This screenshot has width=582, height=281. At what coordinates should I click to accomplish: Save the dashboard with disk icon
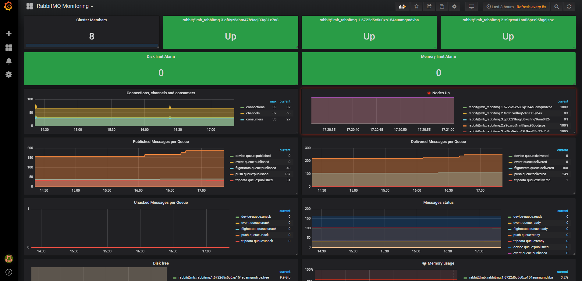tap(442, 6)
